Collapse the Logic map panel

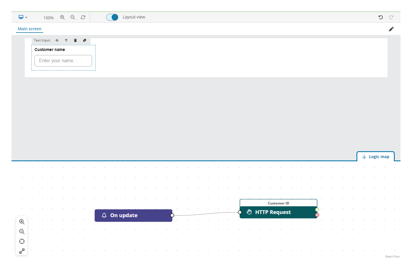pos(375,156)
